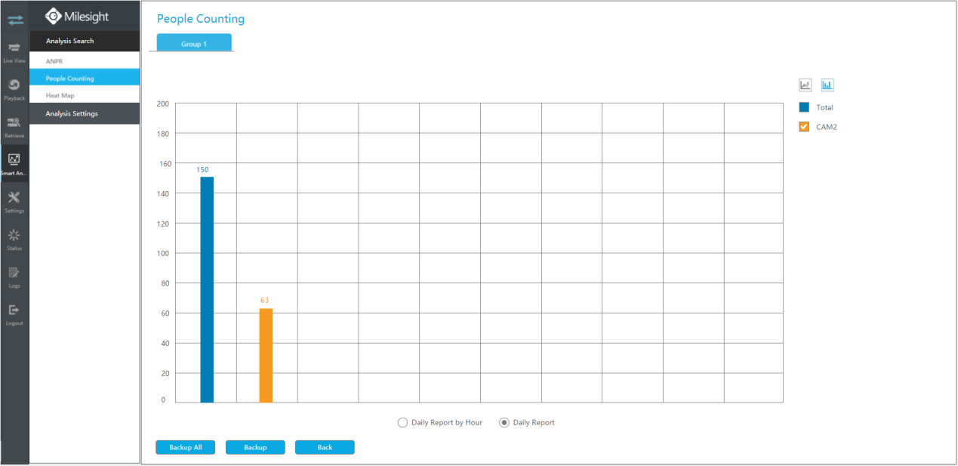Open the Status sidebar icon

click(14, 239)
